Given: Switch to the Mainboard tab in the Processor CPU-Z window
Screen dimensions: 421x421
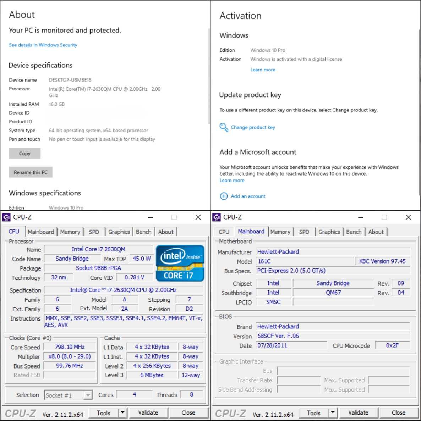Looking at the screenshot, I should [x=41, y=232].
